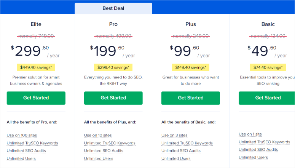Screen dimensions: 295x168
Task: Open the "Use on 100 sites" link
Action: (22, 135)
